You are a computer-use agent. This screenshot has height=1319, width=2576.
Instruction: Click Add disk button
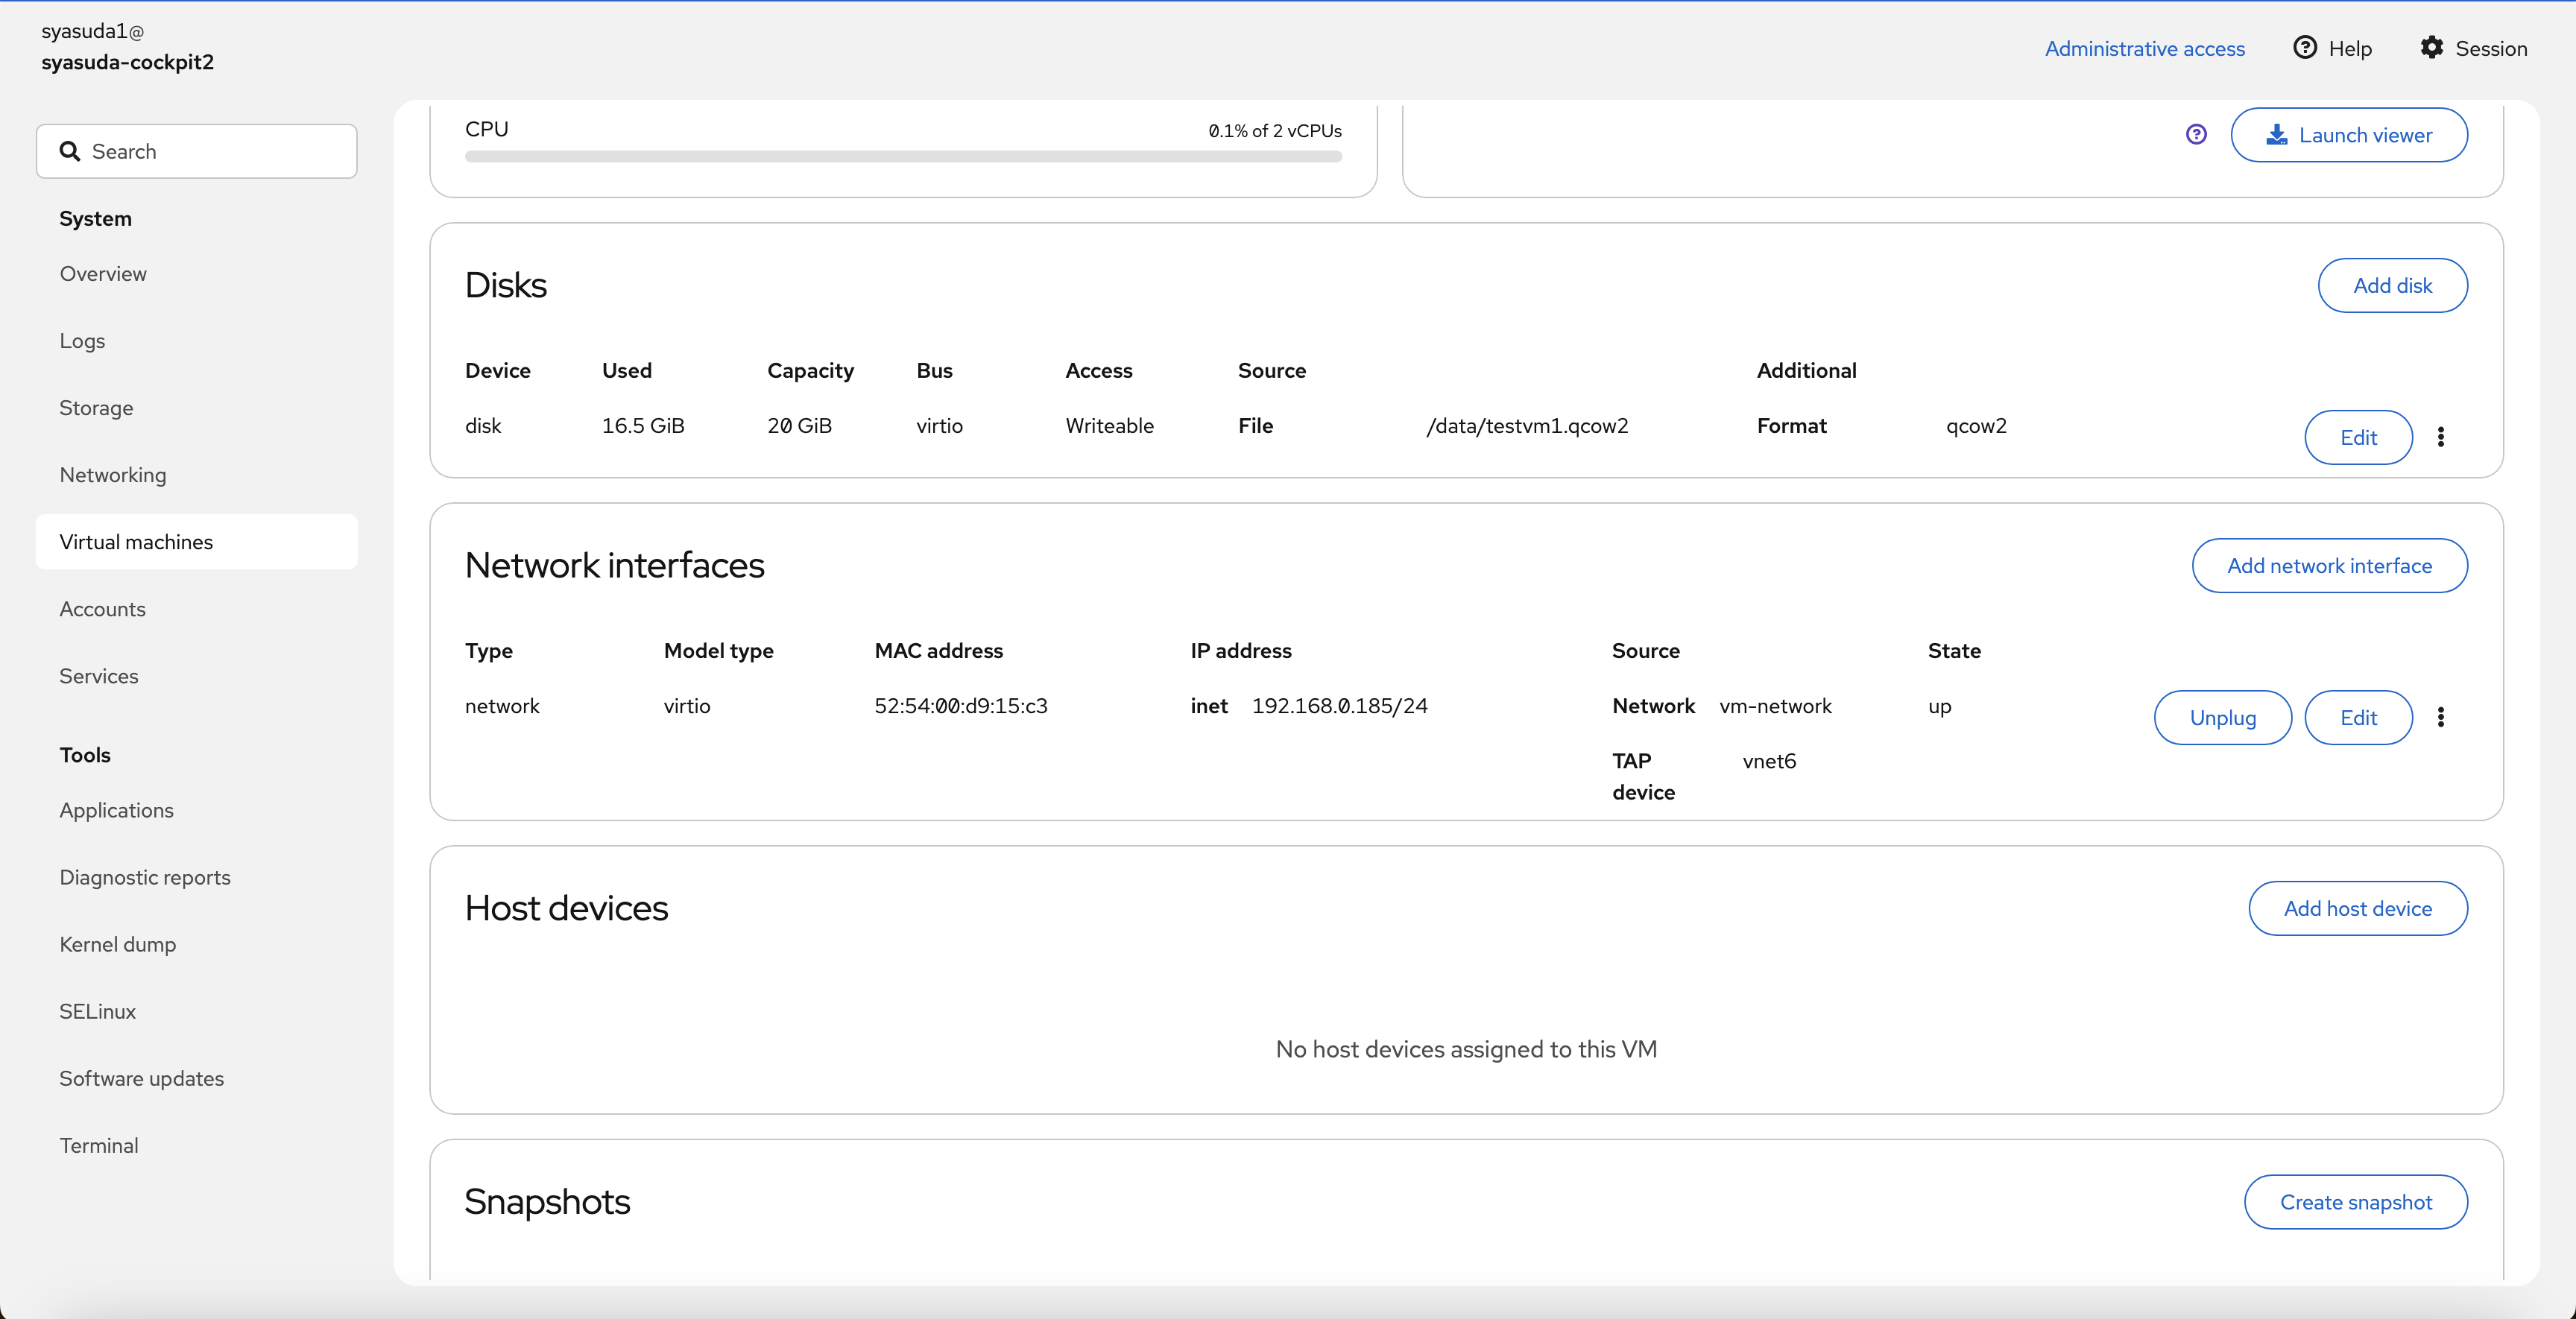[x=2392, y=286]
